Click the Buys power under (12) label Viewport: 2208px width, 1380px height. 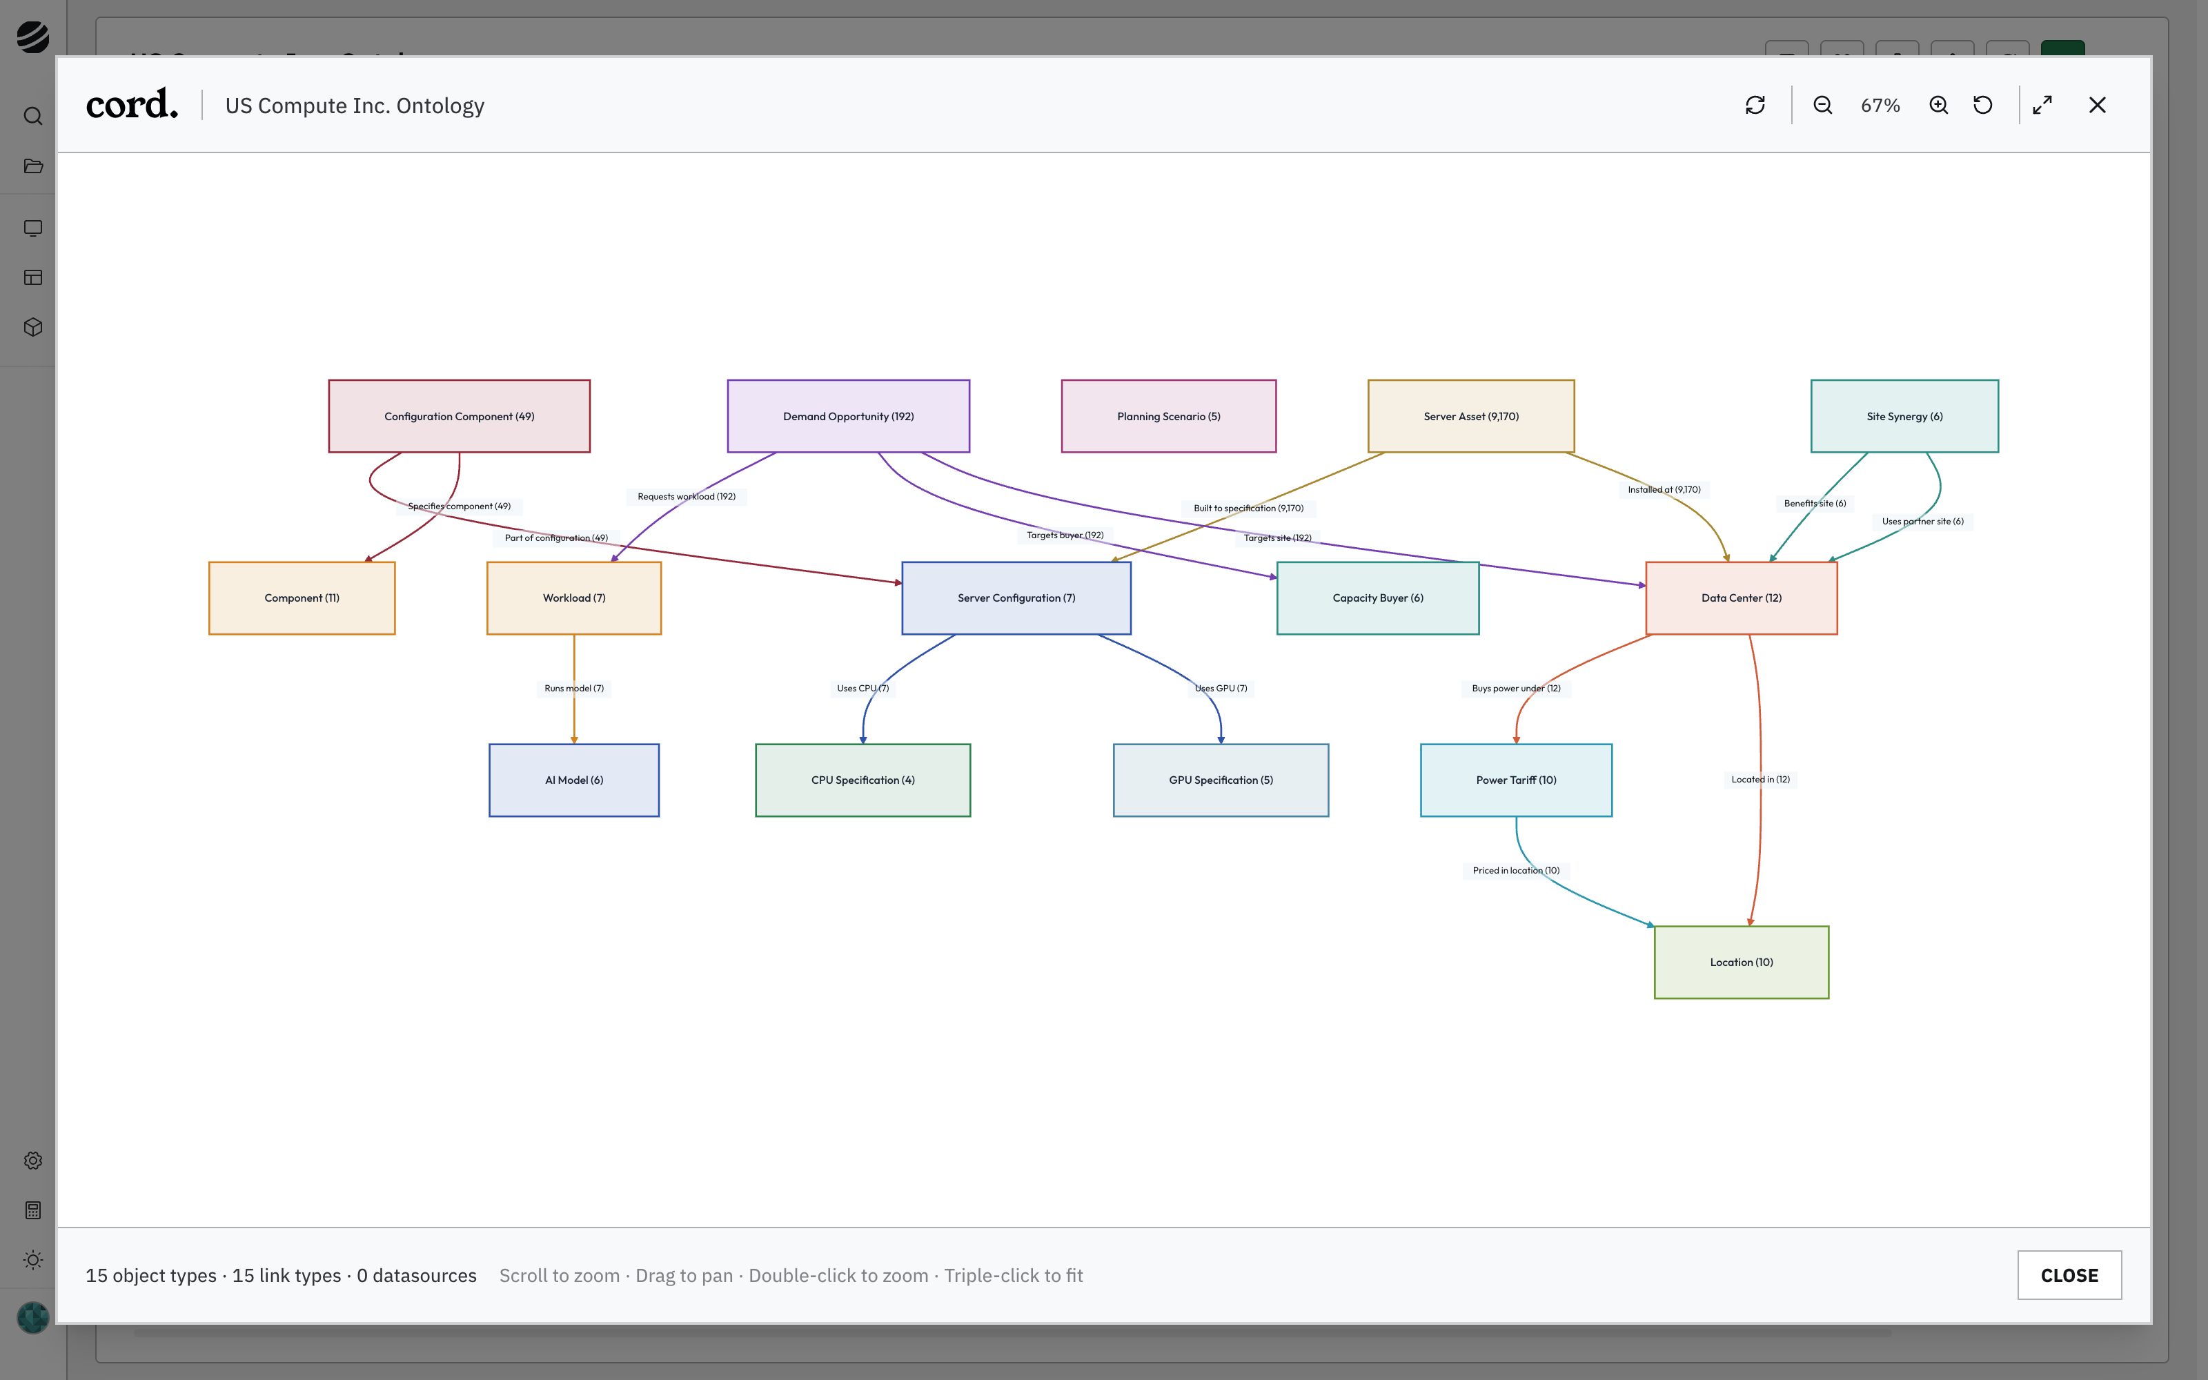tap(1517, 688)
